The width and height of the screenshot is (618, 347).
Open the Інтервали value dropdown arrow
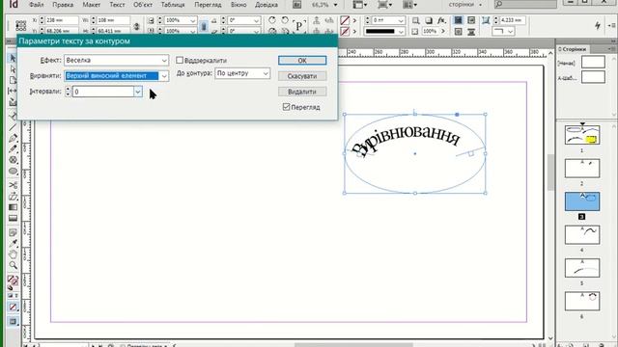pyautogui.click(x=138, y=92)
